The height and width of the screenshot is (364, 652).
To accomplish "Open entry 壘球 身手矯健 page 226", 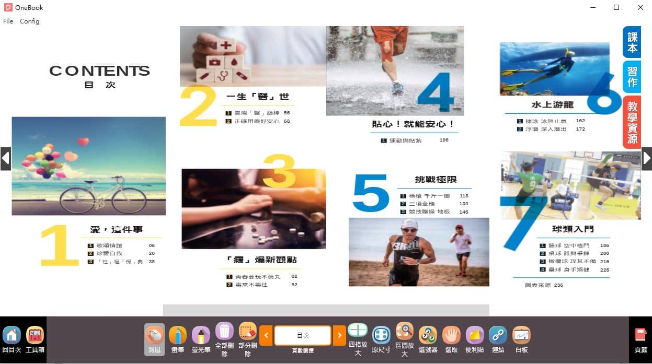I will pyautogui.click(x=575, y=270).
